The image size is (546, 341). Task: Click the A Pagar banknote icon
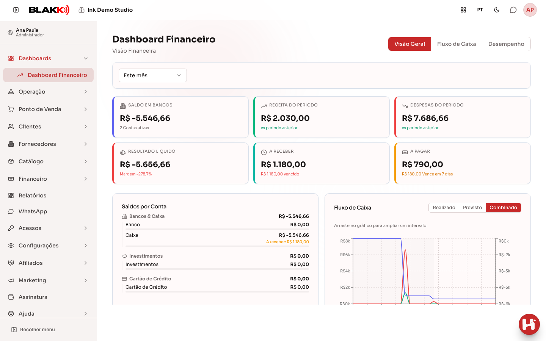(405, 152)
